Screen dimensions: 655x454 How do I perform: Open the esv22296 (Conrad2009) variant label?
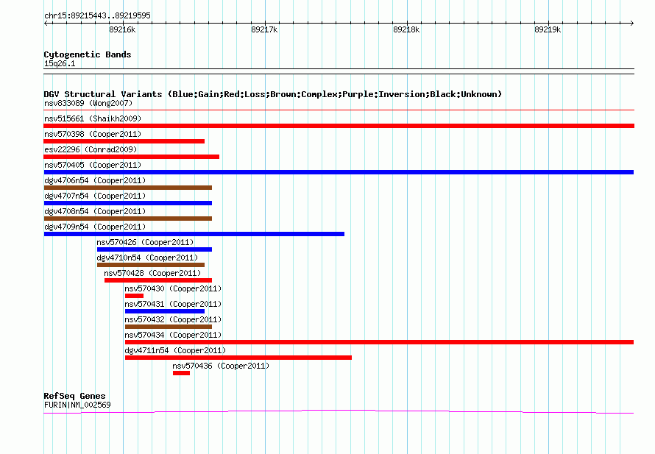tap(91, 149)
